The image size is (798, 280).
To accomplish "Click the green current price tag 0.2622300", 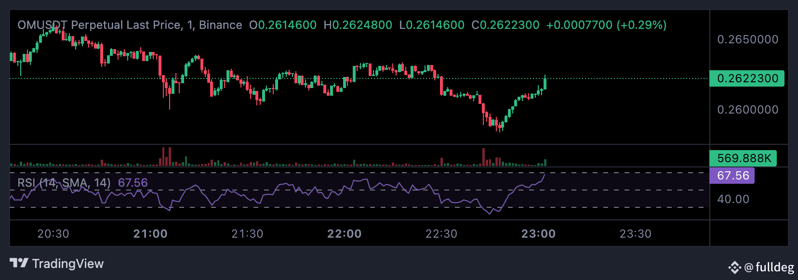I will [747, 78].
